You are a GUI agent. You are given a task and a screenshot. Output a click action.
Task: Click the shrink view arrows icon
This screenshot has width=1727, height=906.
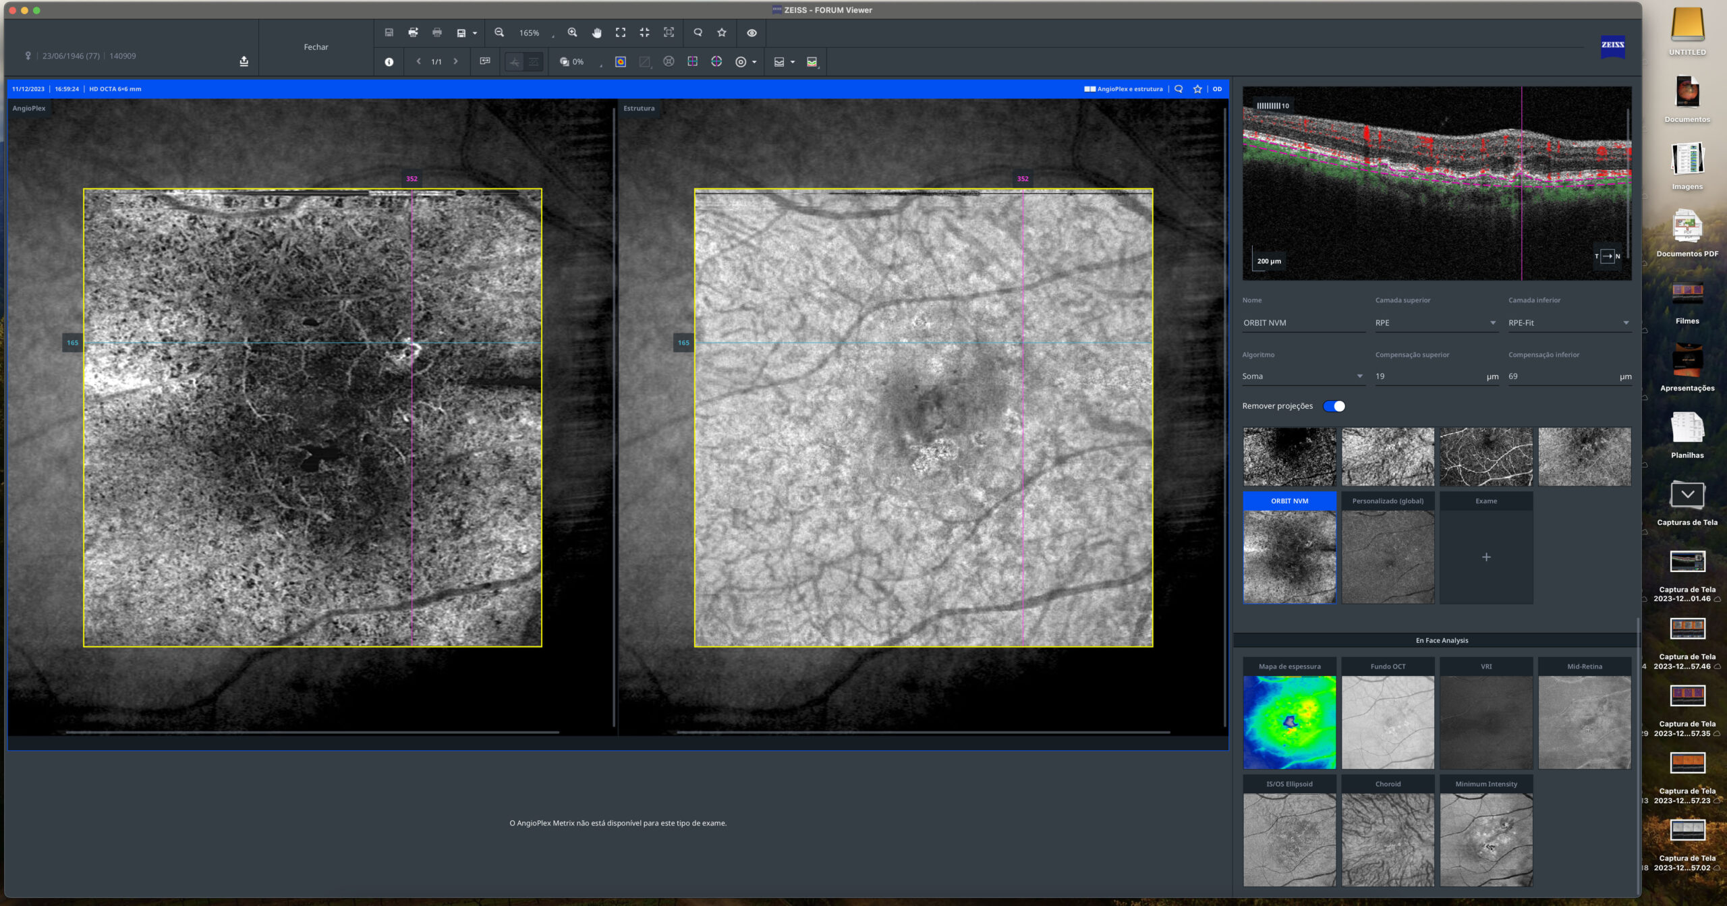point(645,32)
